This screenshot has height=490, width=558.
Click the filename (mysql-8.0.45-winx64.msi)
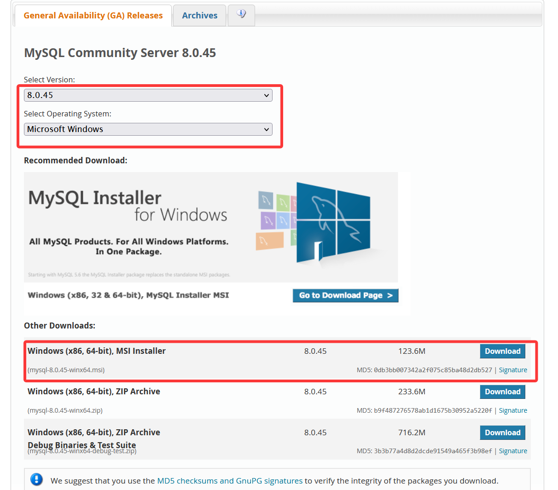pyautogui.click(x=66, y=370)
